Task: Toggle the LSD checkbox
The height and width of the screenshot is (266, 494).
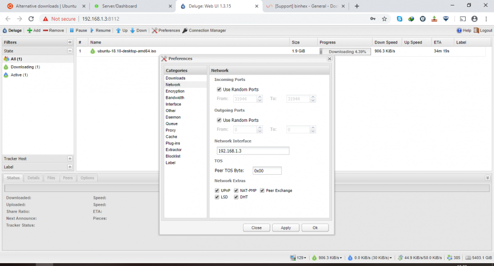Action: (217, 197)
